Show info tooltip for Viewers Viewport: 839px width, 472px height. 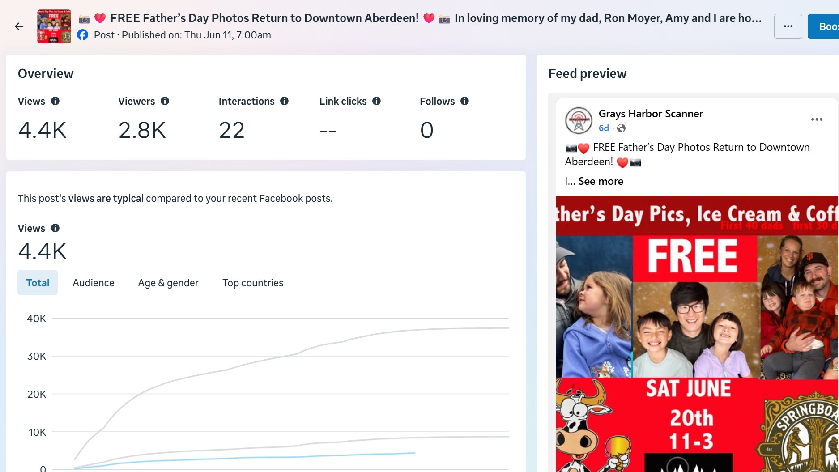[x=165, y=101]
